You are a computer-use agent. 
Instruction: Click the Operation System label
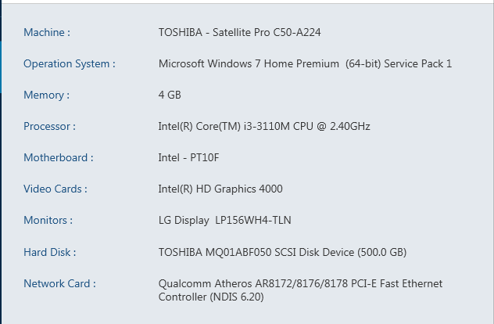[x=70, y=64]
